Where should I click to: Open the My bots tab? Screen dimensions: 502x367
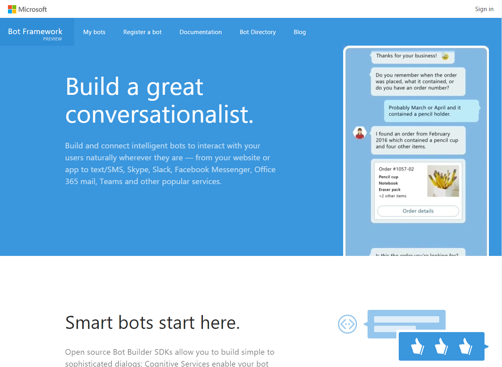pos(95,32)
